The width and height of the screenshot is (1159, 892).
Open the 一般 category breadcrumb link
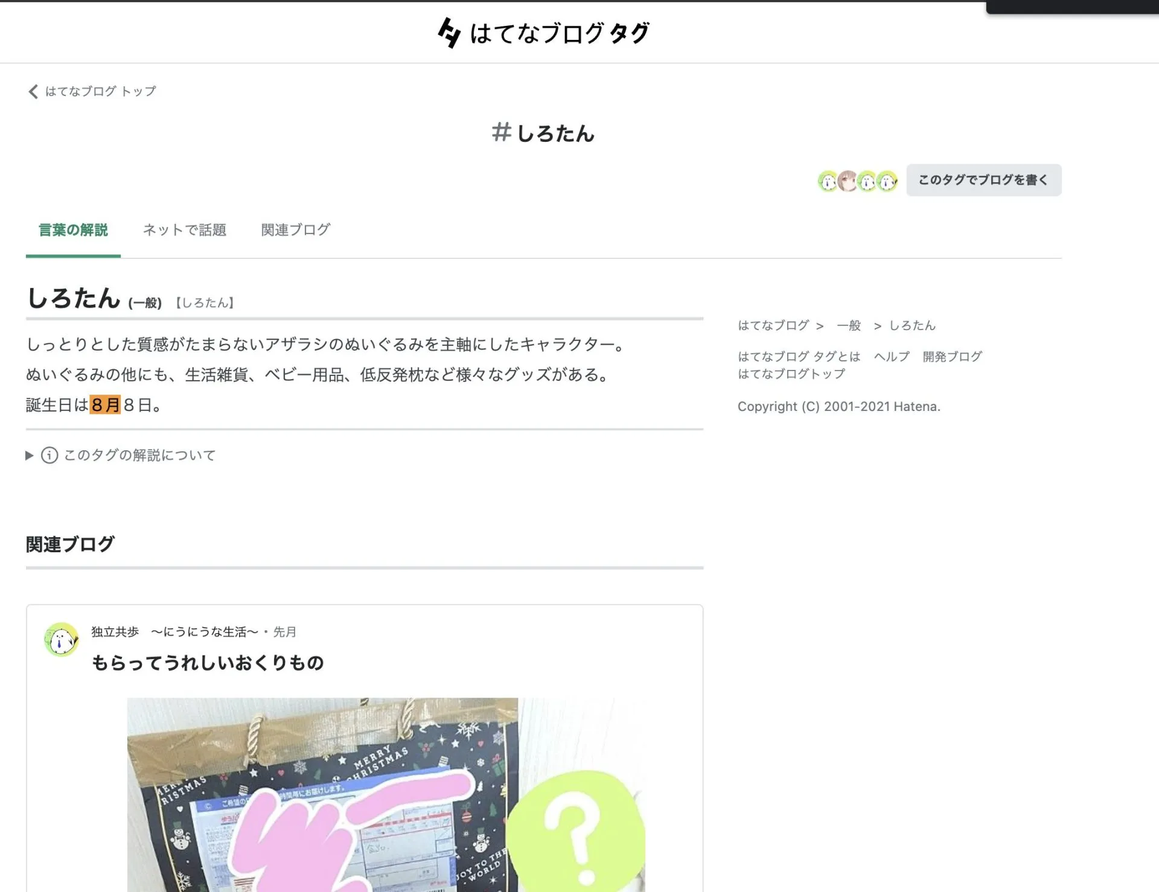pos(849,325)
